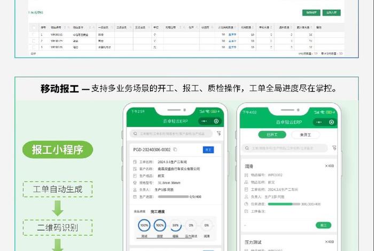Viewport: 374px width, 251px height.
Task: Click the search field in the right phone
Action: tap(285, 148)
